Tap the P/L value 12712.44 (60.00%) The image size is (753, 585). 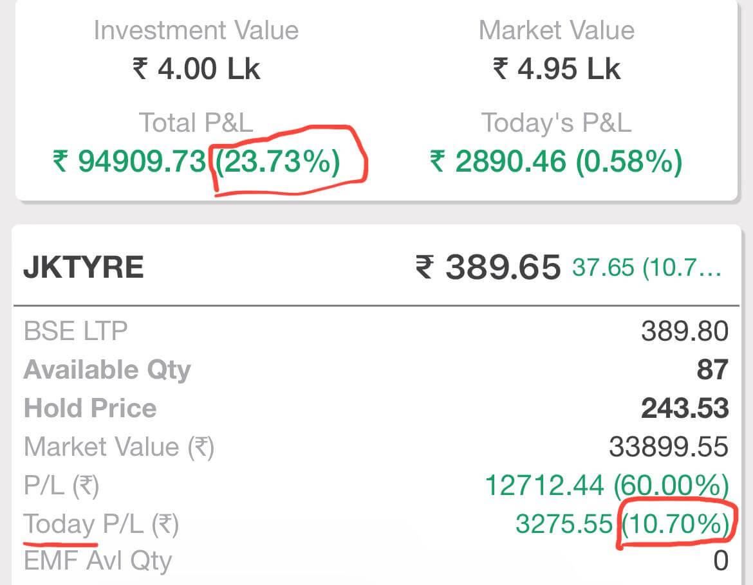tap(606, 485)
